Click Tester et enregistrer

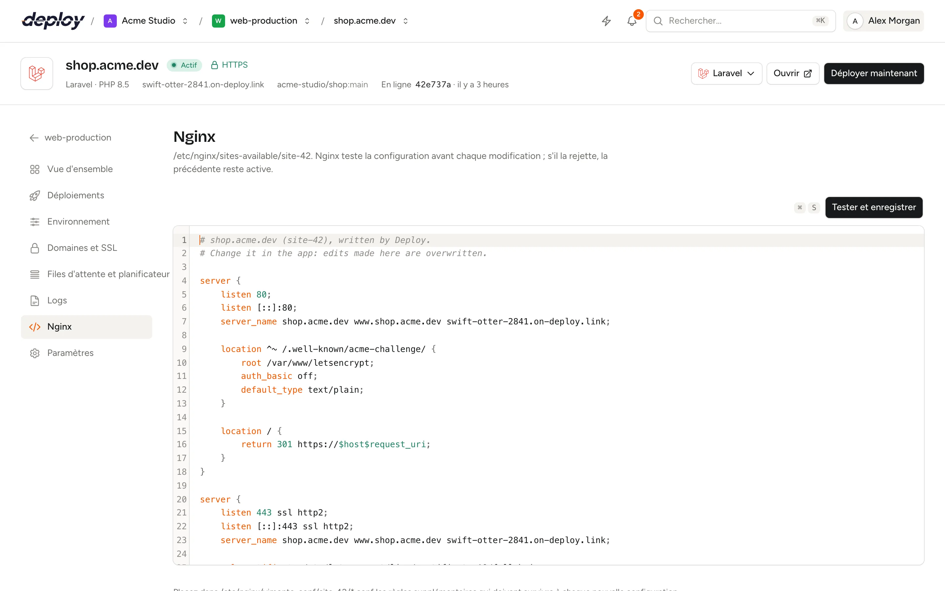tap(874, 207)
